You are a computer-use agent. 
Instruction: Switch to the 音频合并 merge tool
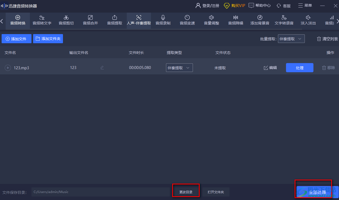click(90, 20)
